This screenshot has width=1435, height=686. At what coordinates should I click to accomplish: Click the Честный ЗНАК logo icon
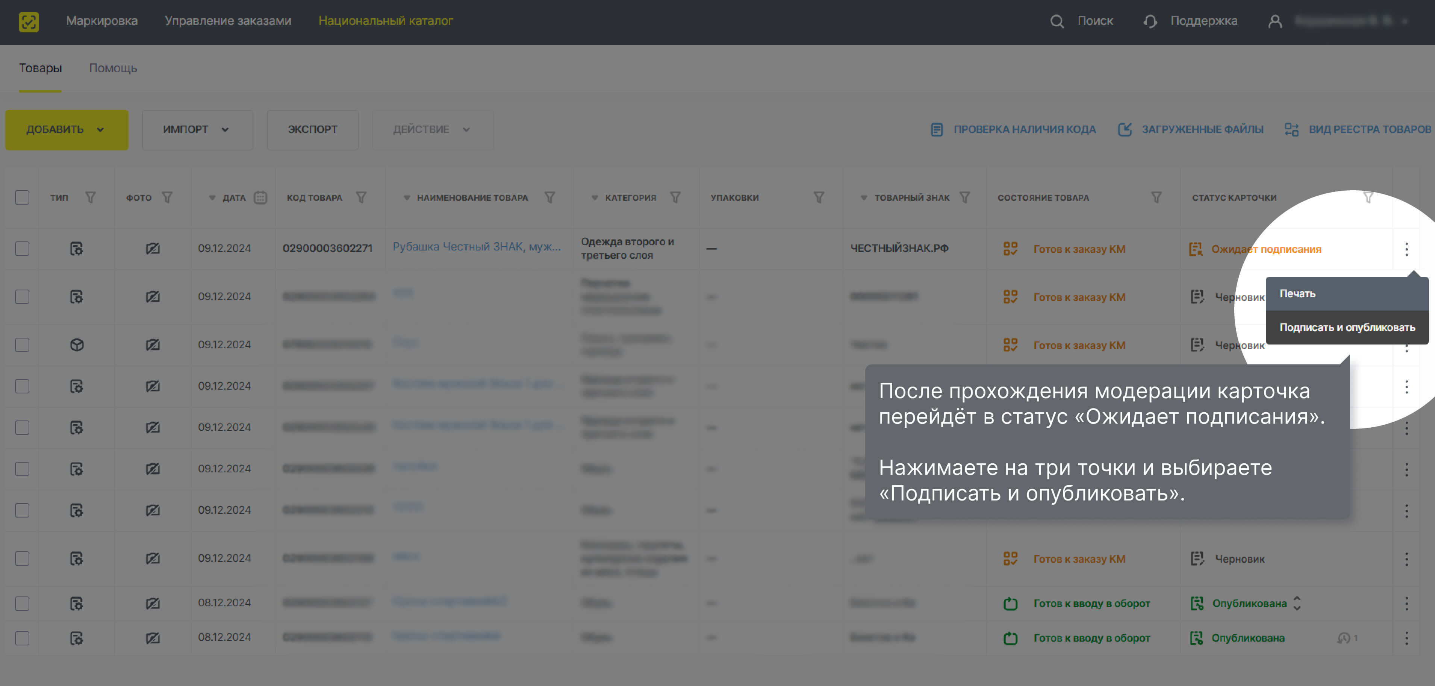(x=29, y=22)
